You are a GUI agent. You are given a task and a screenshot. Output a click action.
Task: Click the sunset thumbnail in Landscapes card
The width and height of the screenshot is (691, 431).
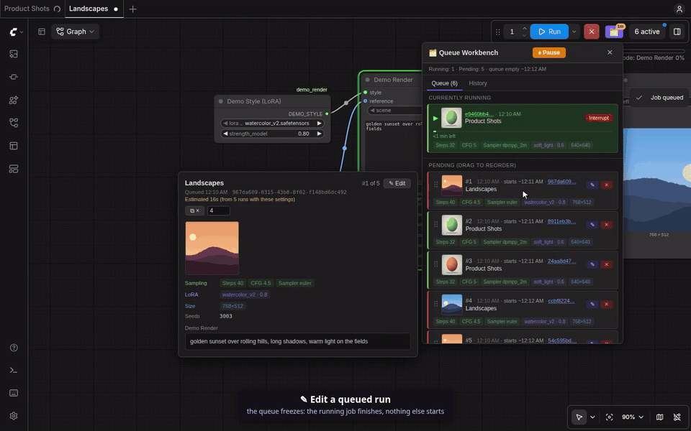point(212,248)
